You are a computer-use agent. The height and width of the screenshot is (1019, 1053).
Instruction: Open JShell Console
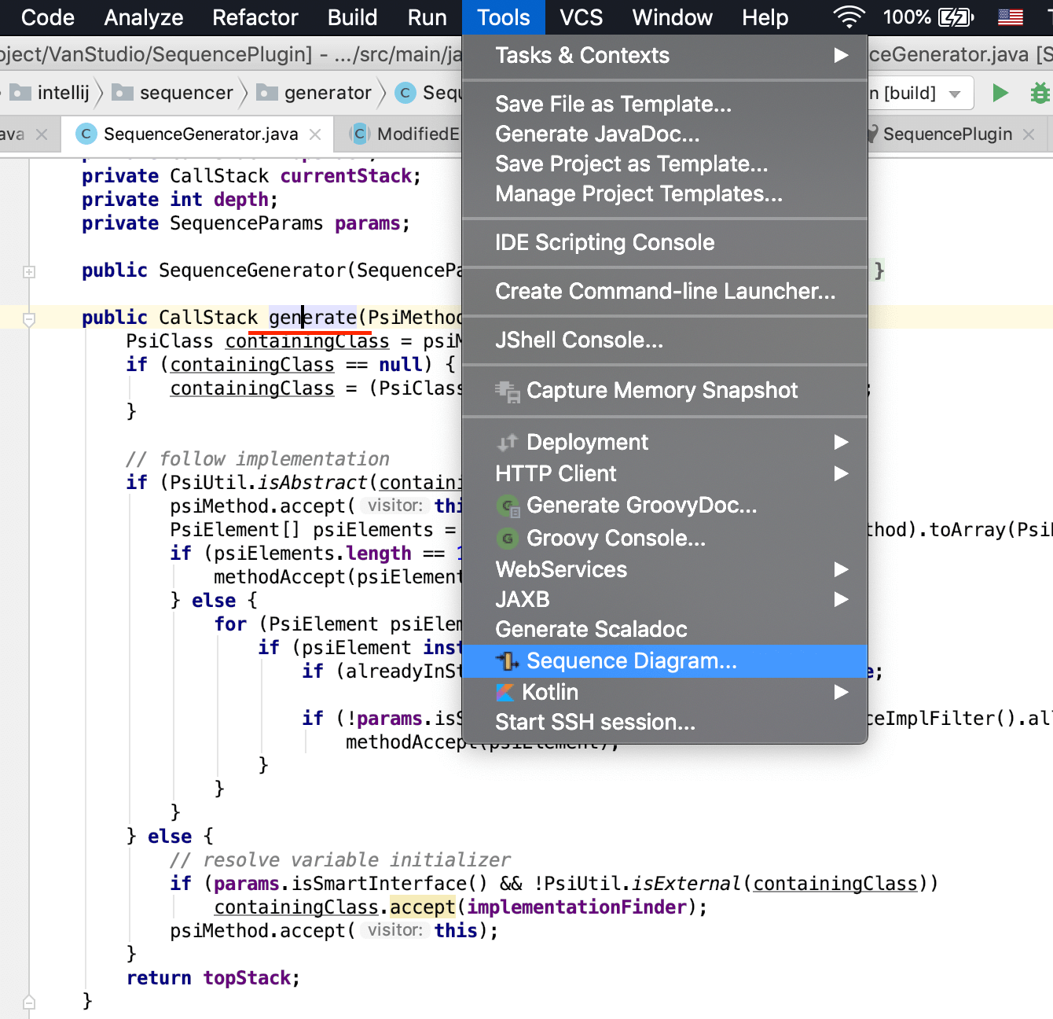[665, 340]
